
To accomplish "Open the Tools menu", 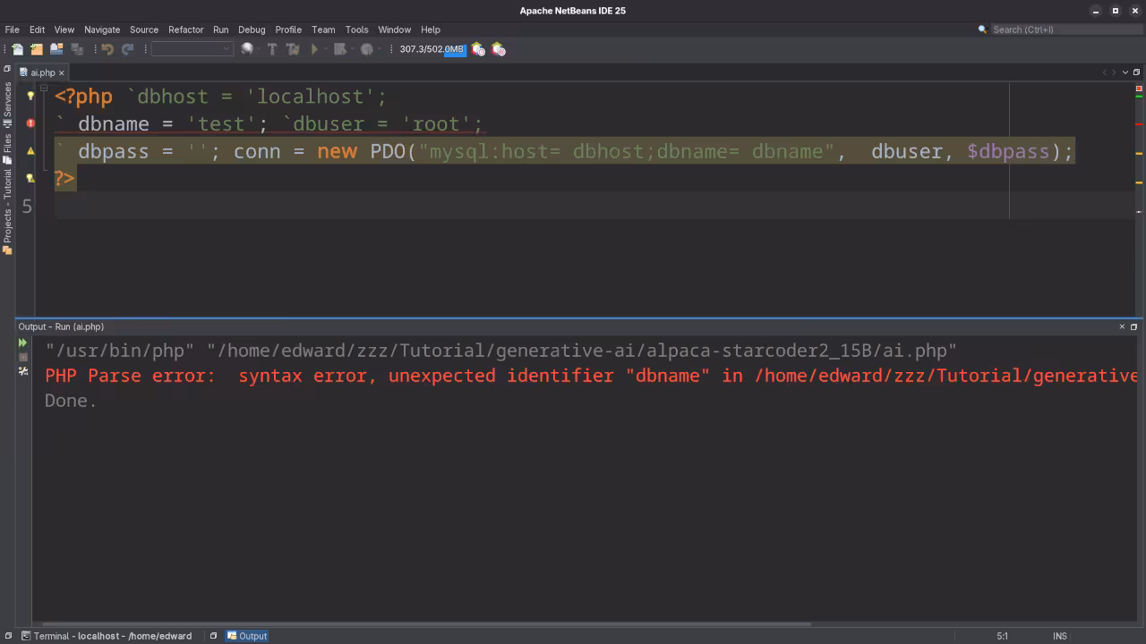I will [x=356, y=30].
